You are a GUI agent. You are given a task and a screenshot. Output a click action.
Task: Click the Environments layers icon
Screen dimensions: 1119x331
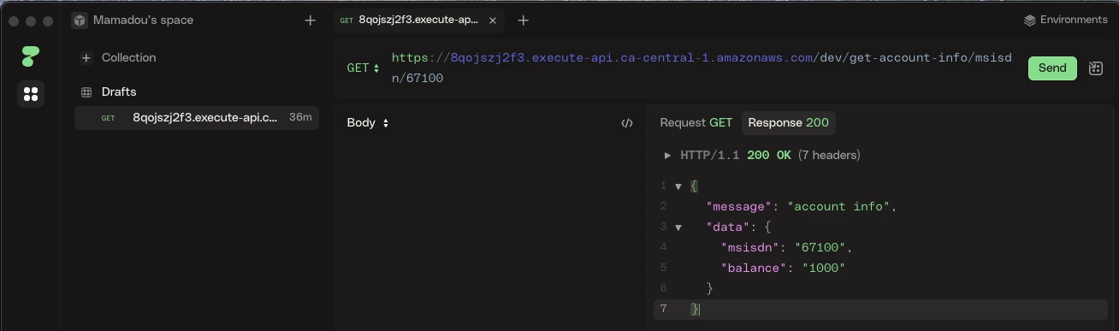tap(1030, 21)
